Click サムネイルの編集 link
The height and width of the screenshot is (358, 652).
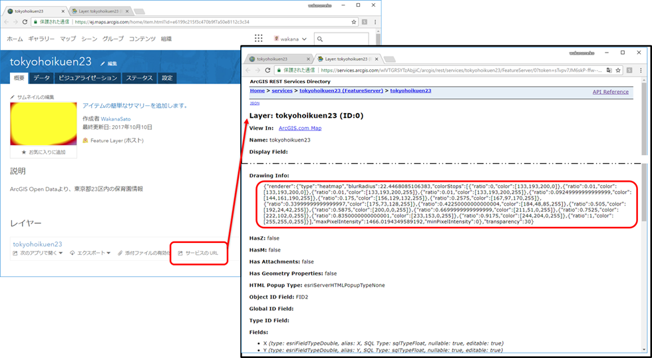point(33,97)
